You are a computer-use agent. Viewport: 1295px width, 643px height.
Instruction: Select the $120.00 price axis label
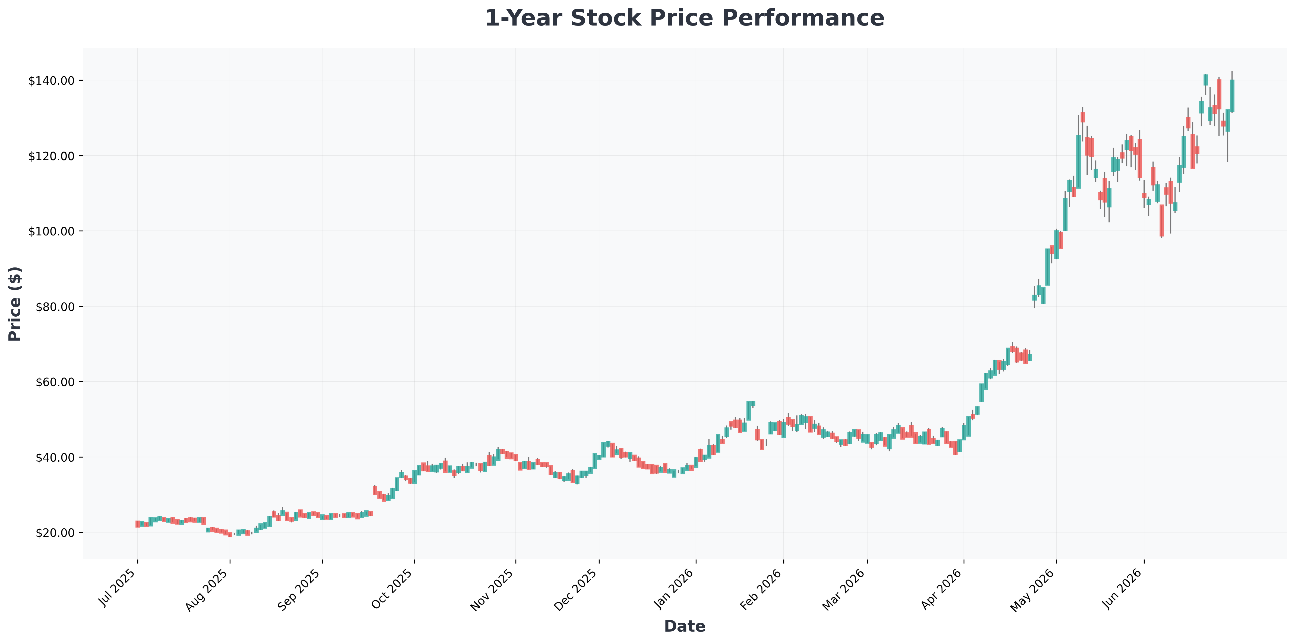[51, 156]
